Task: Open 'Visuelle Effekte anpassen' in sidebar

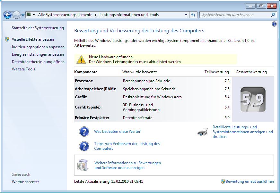Action: (x=33, y=39)
